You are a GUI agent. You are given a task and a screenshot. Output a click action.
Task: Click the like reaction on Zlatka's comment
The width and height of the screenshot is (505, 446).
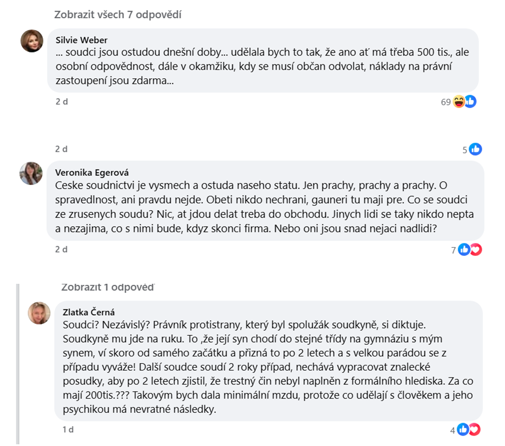click(463, 429)
